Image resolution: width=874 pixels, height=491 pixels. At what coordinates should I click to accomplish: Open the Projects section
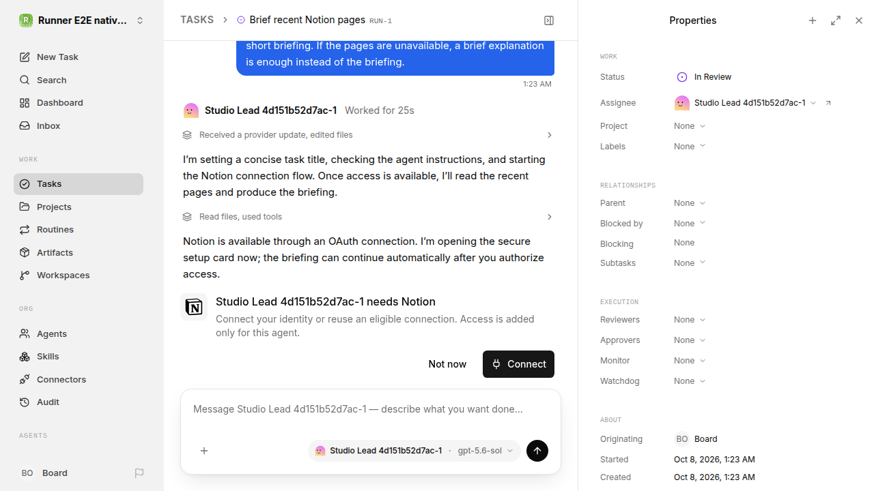(79, 207)
